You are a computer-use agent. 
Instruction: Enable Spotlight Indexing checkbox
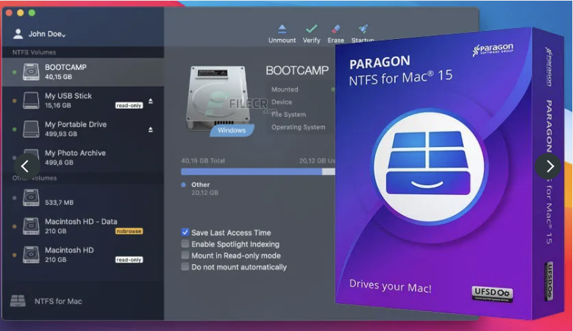185,243
